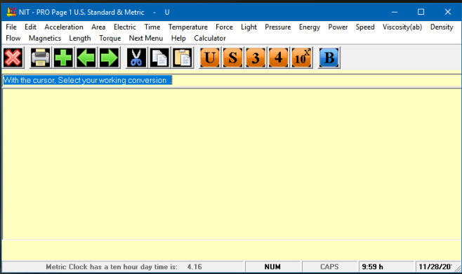Click the red X close toolbar icon
This screenshot has width=462, height=274.
[13, 58]
